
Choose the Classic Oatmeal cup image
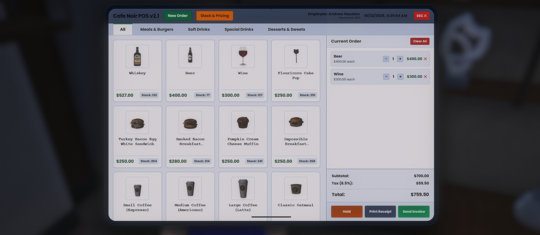296,188
